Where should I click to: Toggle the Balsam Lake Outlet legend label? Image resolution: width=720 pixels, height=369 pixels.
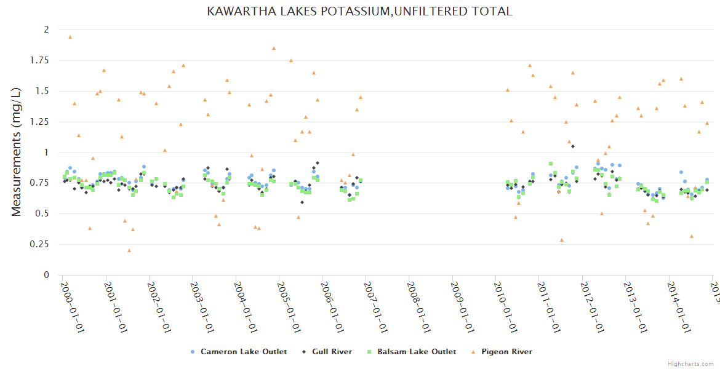pos(417,352)
